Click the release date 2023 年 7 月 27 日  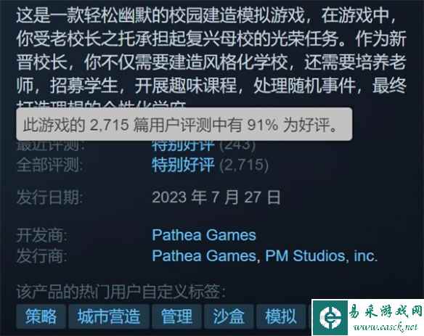pos(216,197)
